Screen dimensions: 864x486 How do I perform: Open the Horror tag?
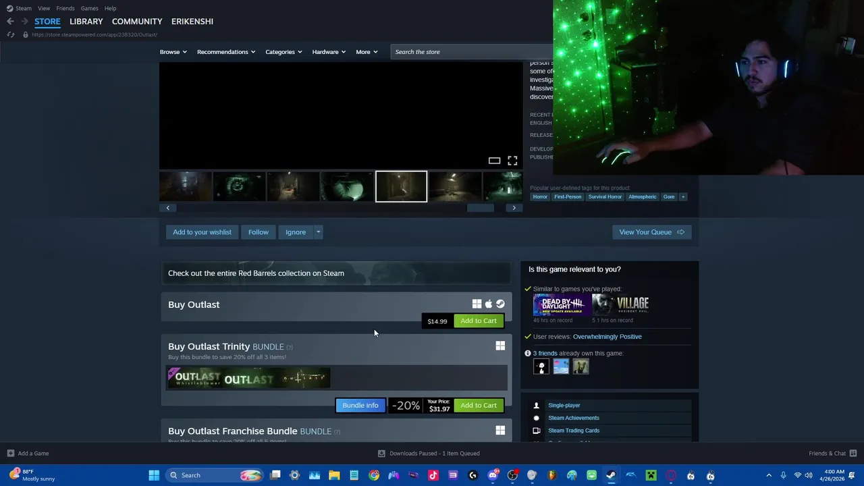click(540, 197)
